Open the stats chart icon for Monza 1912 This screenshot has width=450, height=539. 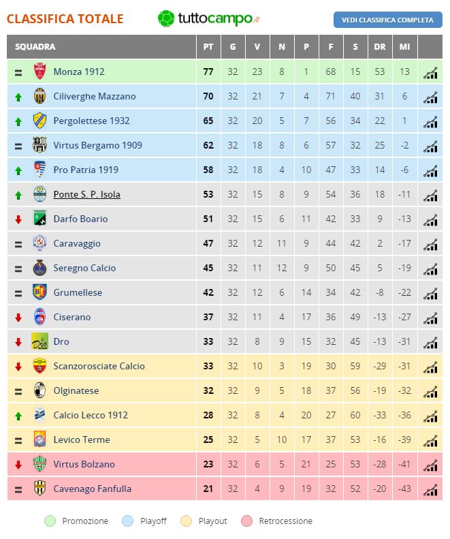point(430,72)
